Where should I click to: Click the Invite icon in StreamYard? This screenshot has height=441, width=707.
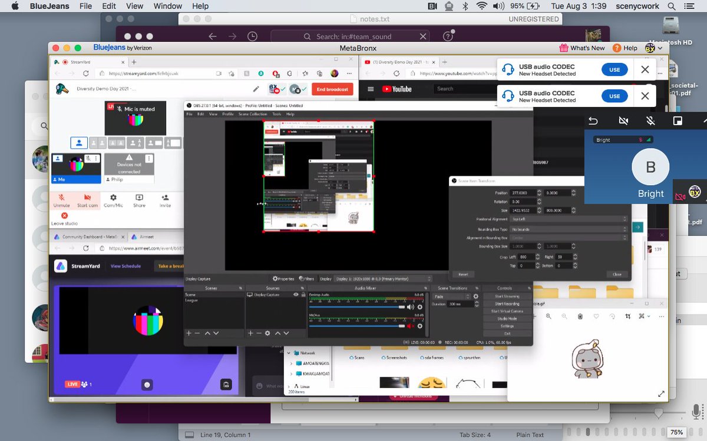click(165, 198)
